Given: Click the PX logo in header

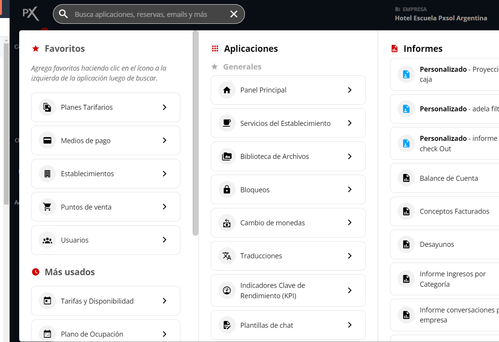Looking at the screenshot, I should click(31, 14).
